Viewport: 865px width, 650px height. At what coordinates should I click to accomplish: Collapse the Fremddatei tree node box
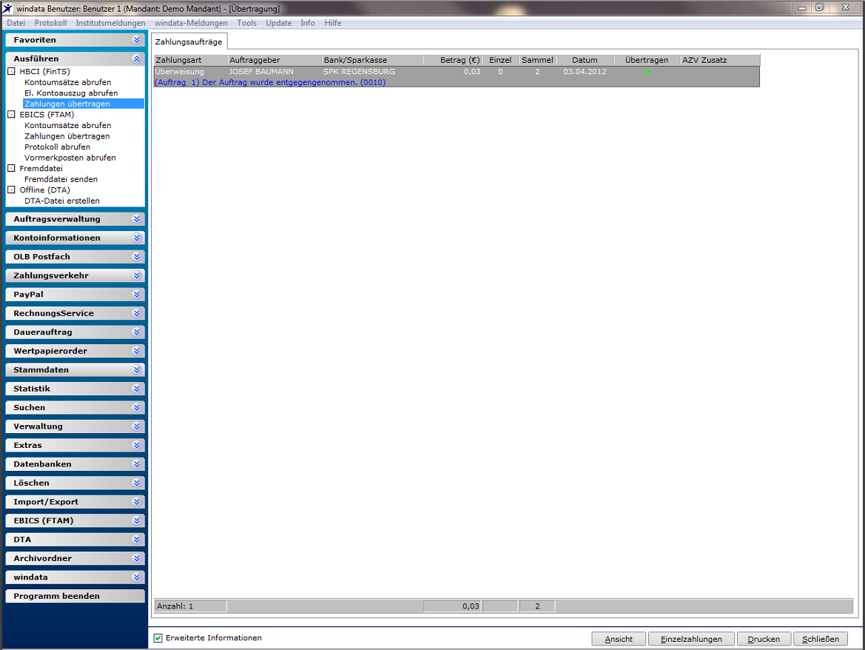11,168
